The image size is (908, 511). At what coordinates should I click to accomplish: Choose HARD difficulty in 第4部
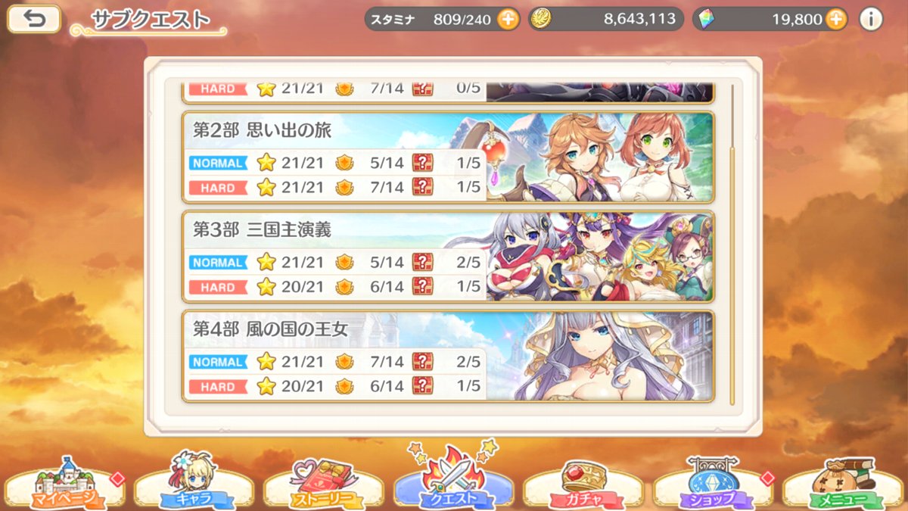click(x=219, y=387)
